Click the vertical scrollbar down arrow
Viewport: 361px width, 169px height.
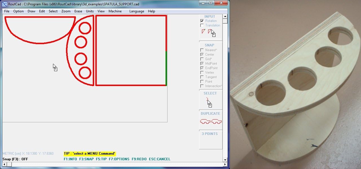coord(225,160)
